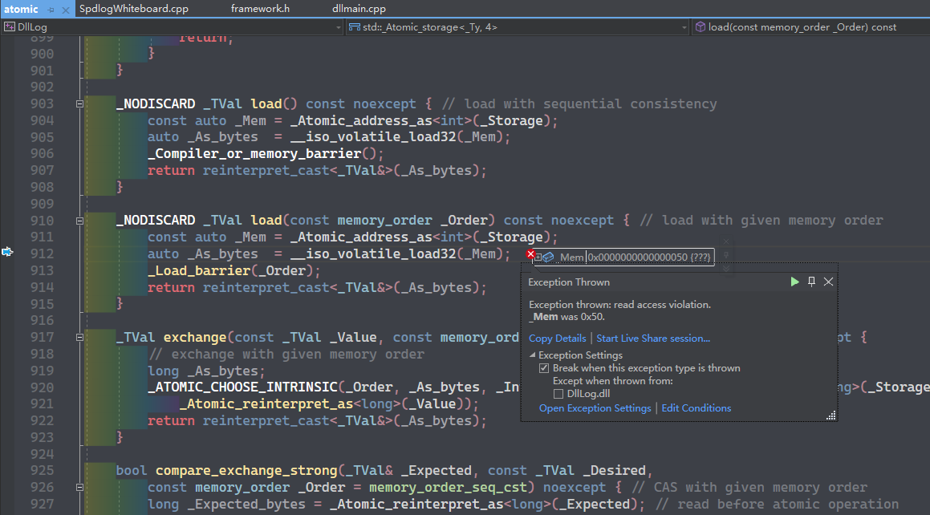Unpin the atomic document tab
Image resolution: width=930 pixels, height=515 pixels.
pos(51,9)
